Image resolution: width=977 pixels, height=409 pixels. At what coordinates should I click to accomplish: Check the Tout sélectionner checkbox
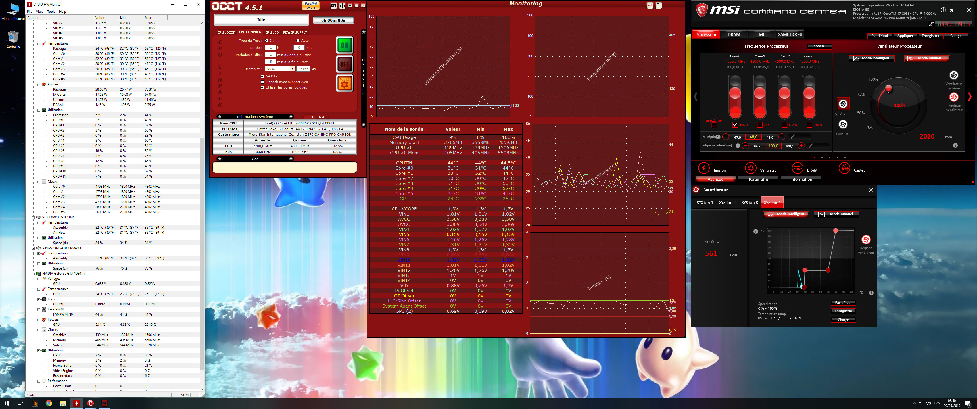[x=714, y=125]
